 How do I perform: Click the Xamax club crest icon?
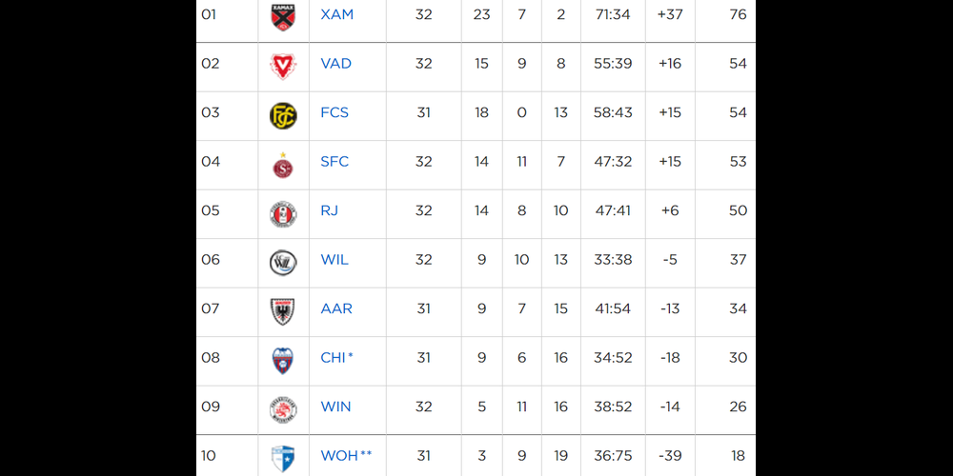pyautogui.click(x=283, y=16)
